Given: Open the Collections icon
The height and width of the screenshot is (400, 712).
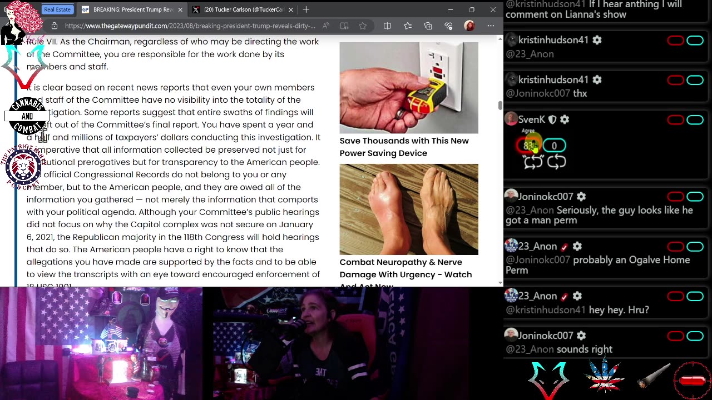Looking at the screenshot, I should [x=428, y=26].
